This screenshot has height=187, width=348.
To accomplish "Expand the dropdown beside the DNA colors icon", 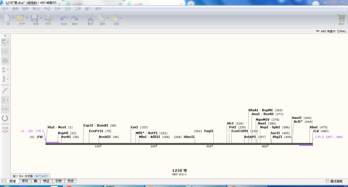I will coord(8,79).
